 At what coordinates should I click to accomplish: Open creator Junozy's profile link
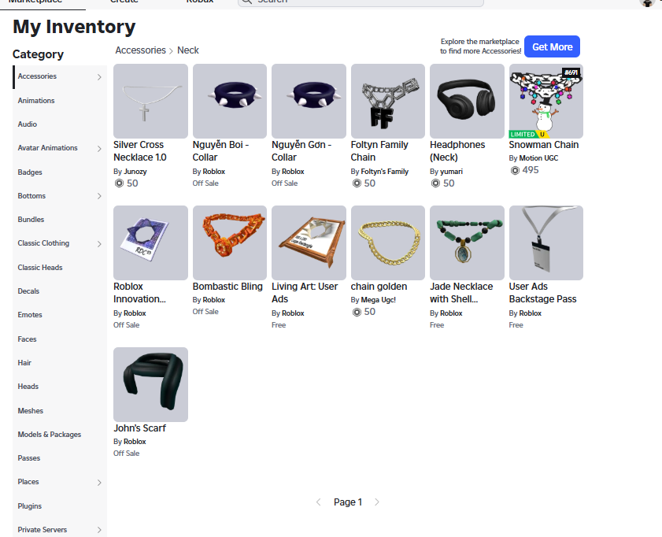point(135,172)
